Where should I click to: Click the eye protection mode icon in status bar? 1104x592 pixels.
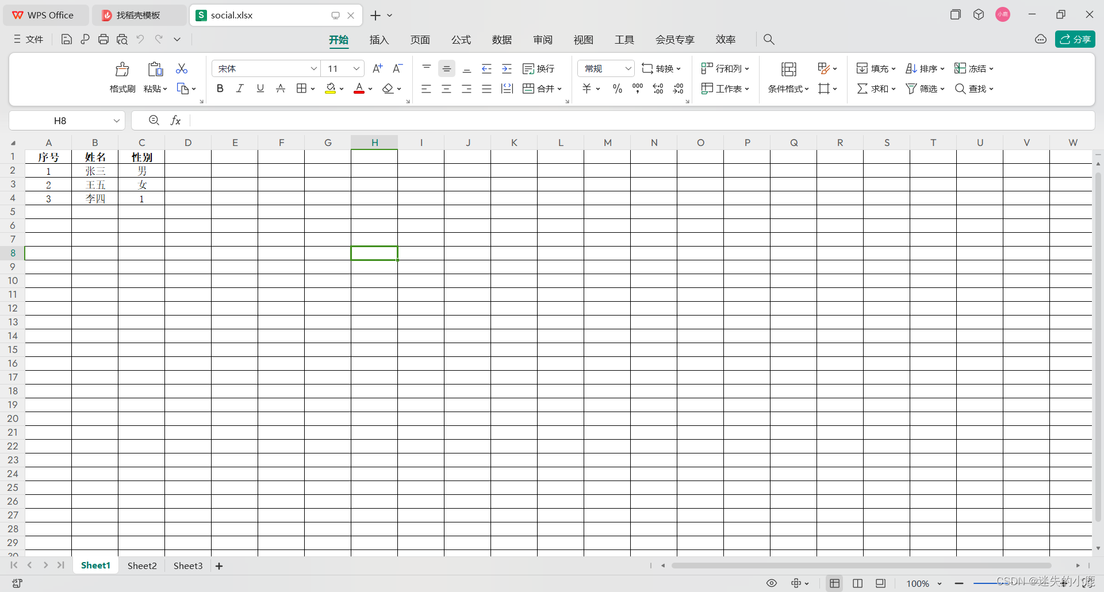tap(772, 583)
